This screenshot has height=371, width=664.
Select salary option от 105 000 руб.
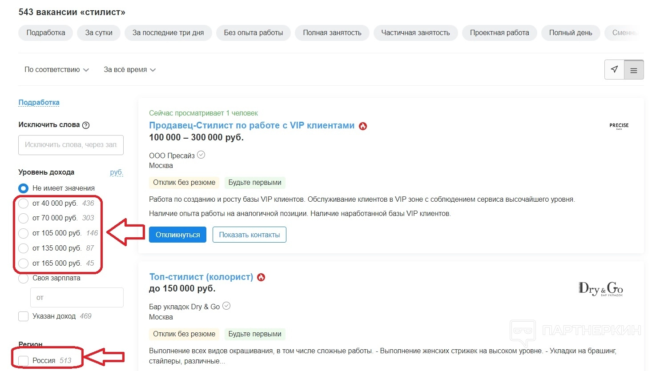[x=24, y=233]
